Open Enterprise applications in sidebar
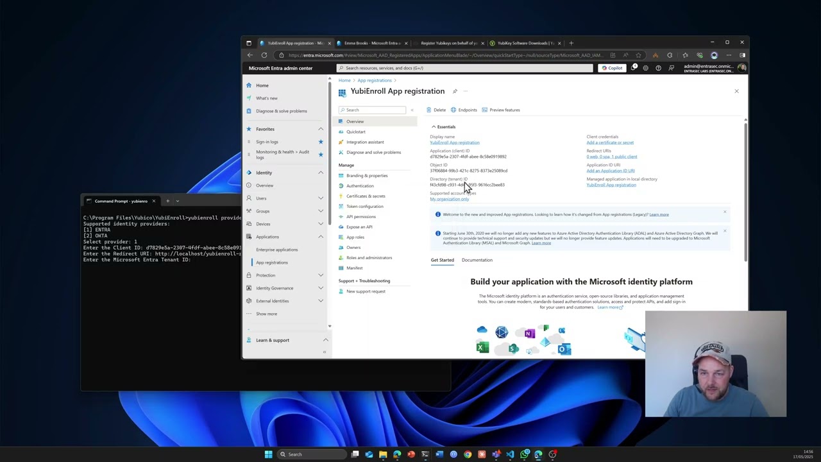The width and height of the screenshot is (821, 462). [277, 250]
